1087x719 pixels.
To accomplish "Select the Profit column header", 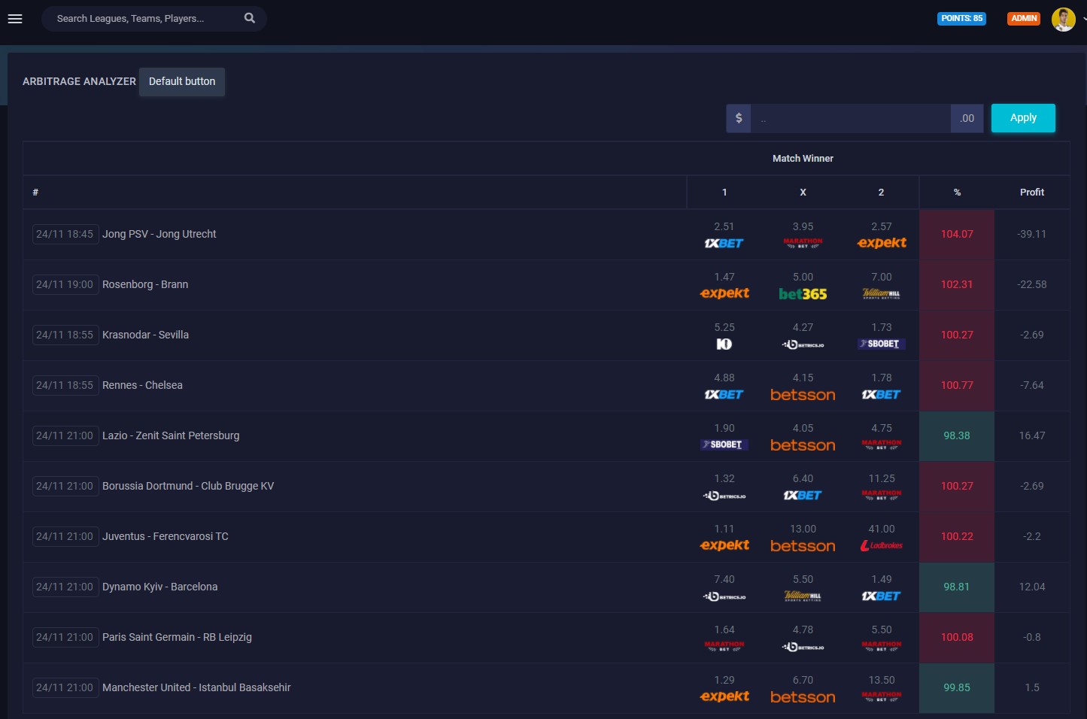I will click(1031, 193).
